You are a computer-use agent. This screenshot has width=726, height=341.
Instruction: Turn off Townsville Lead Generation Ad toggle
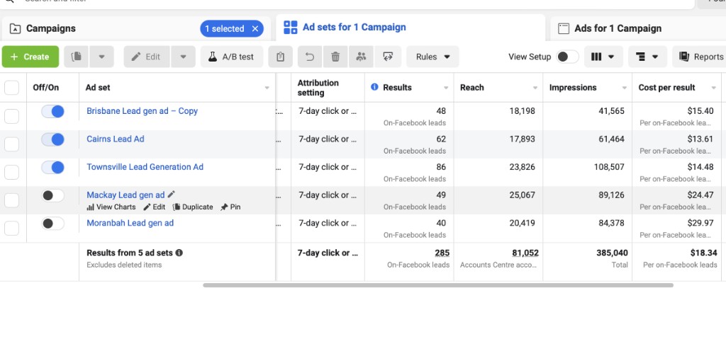point(52,168)
